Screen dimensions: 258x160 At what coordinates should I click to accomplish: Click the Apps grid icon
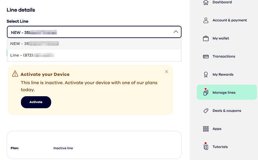coord(206,129)
